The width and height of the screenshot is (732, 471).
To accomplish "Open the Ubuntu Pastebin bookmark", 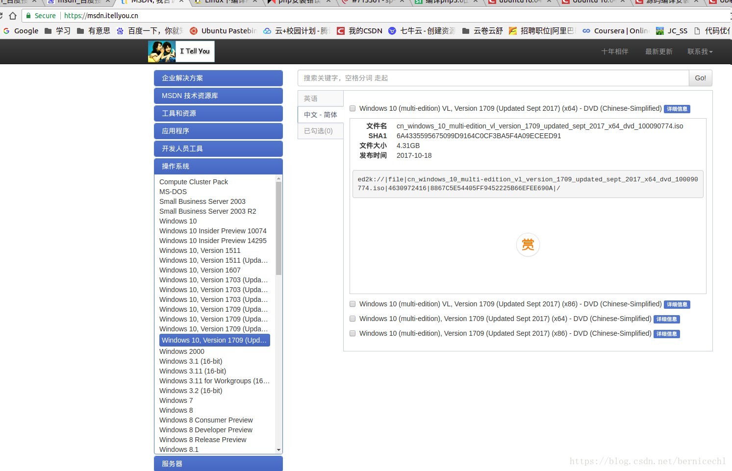I will [223, 31].
